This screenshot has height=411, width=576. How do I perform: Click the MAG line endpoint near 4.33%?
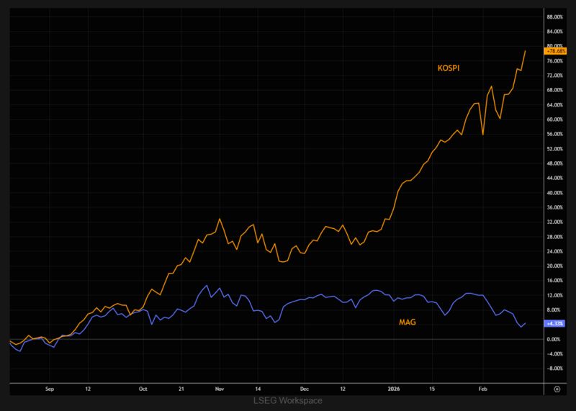coord(526,323)
